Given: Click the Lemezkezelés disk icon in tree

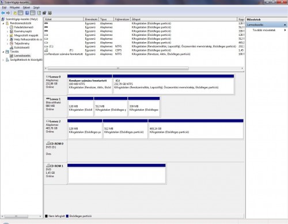Looking at the screenshot, I should pos(12,55).
